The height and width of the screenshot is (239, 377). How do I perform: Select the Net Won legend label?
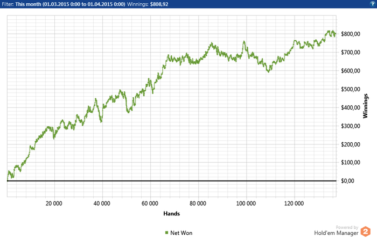pyautogui.click(x=181, y=233)
